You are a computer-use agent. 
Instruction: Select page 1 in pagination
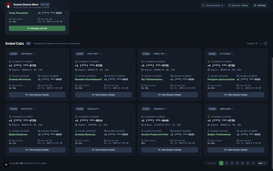(221, 163)
